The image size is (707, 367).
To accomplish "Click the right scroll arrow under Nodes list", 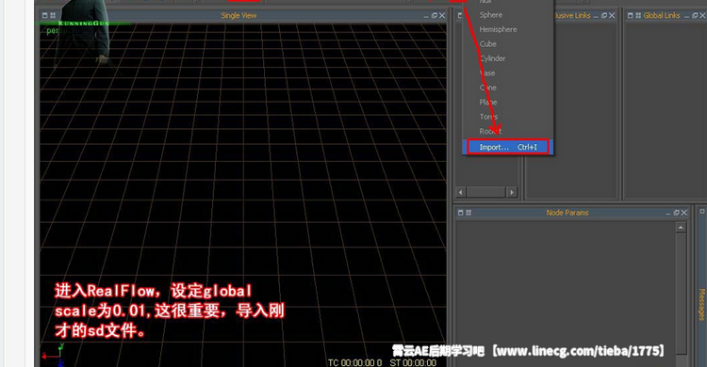I will pos(511,192).
